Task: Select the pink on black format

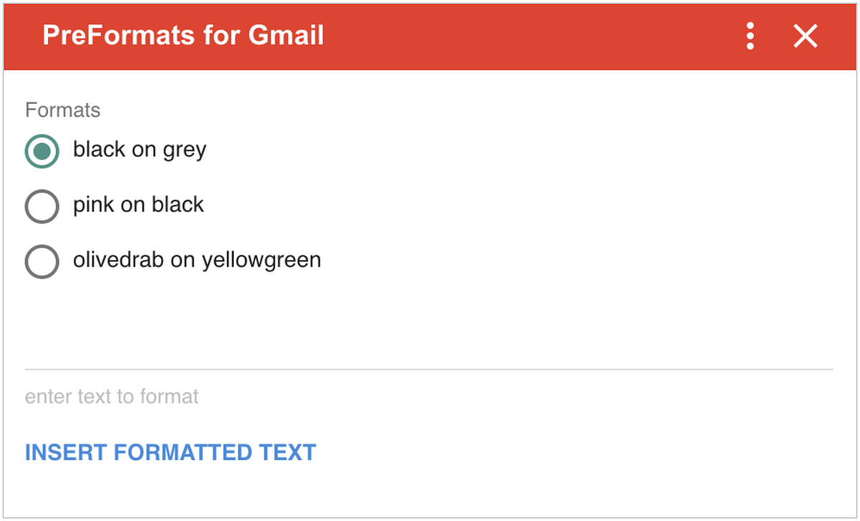Action: [x=42, y=206]
